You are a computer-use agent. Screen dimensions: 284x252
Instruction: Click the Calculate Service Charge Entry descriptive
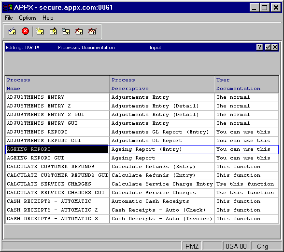pyautogui.click(x=162, y=184)
